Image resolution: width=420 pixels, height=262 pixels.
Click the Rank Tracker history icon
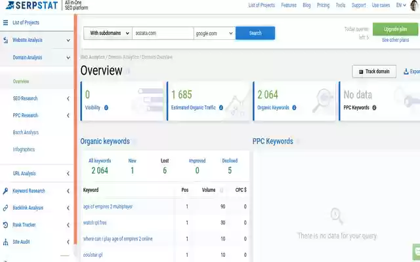pyautogui.click(x=5, y=225)
